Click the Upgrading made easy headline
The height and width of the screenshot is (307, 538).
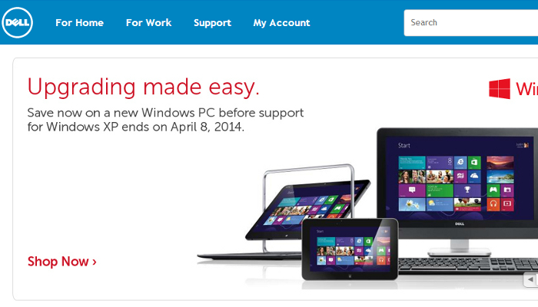click(144, 87)
